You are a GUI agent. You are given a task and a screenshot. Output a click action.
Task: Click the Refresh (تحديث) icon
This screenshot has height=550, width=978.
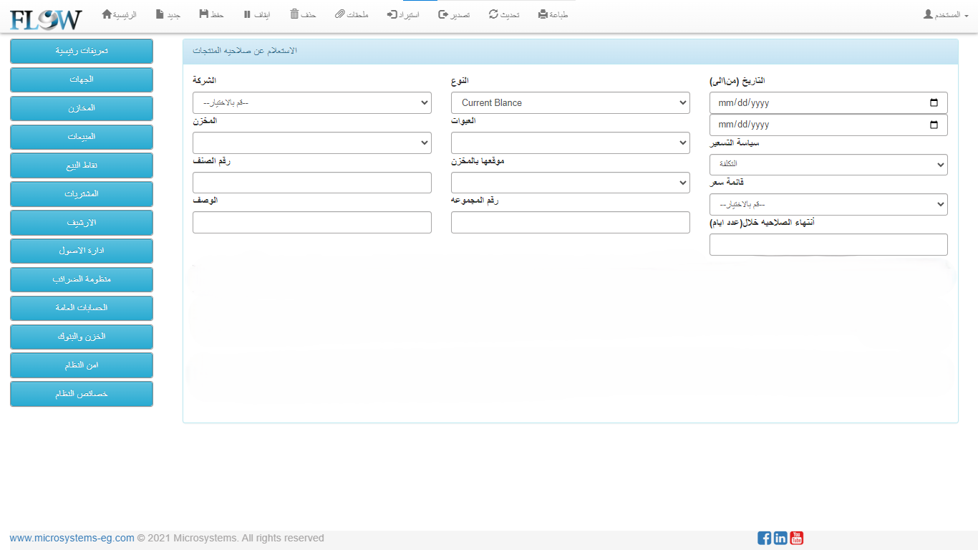[x=493, y=14]
